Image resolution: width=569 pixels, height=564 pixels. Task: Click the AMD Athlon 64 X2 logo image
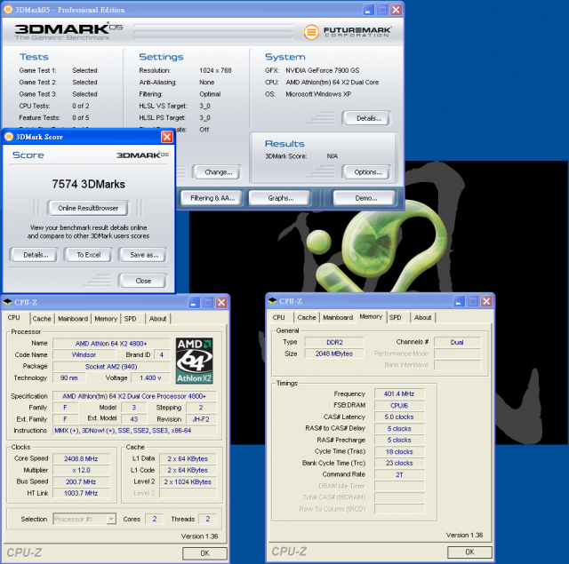194,361
